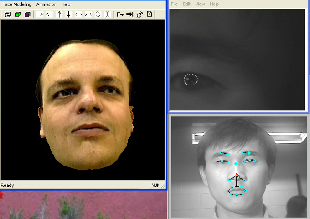Open the View menu in eye window
This screenshot has height=219, width=310.
pos(200,4)
